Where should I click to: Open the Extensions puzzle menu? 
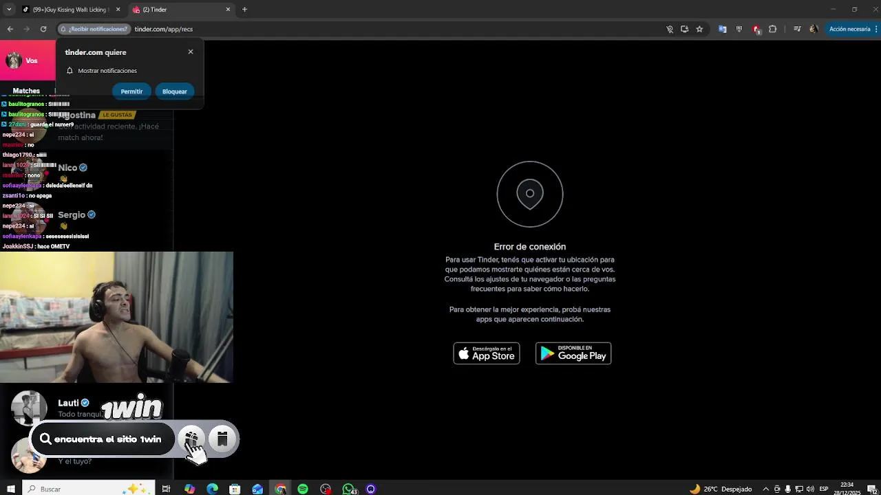(x=772, y=29)
